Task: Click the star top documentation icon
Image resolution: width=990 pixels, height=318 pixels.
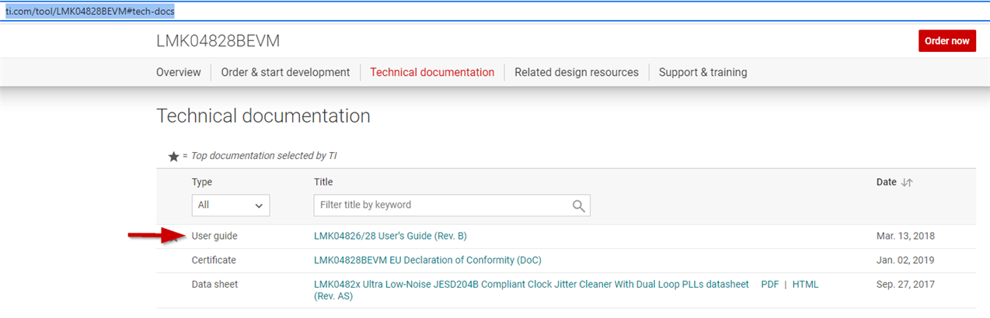Action: click(x=174, y=157)
